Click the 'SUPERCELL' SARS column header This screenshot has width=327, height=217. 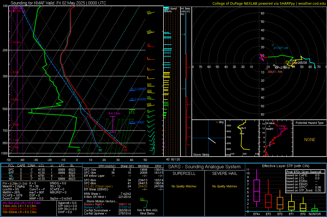[x=184, y=173]
